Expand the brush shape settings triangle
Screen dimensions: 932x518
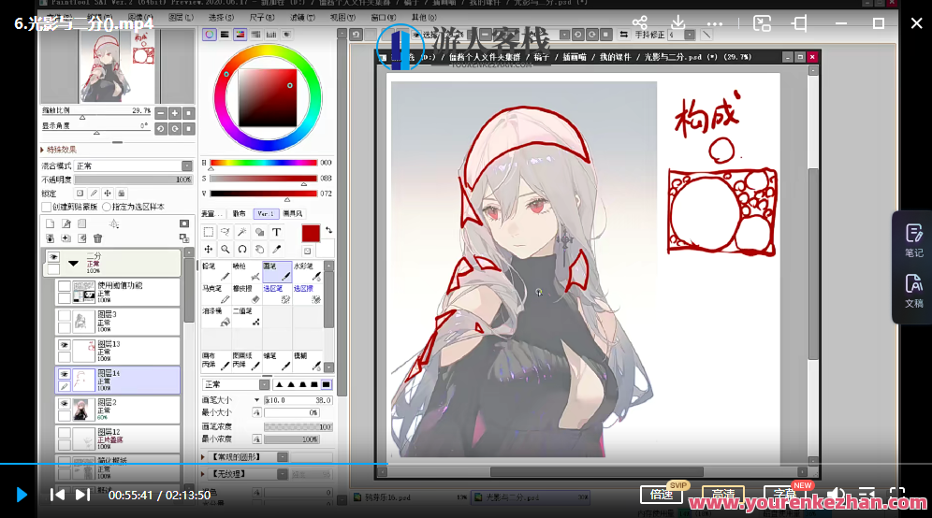(203, 457)
